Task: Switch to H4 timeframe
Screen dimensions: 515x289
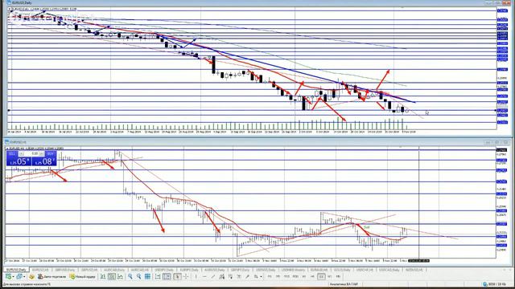Action: click(312, 276)
